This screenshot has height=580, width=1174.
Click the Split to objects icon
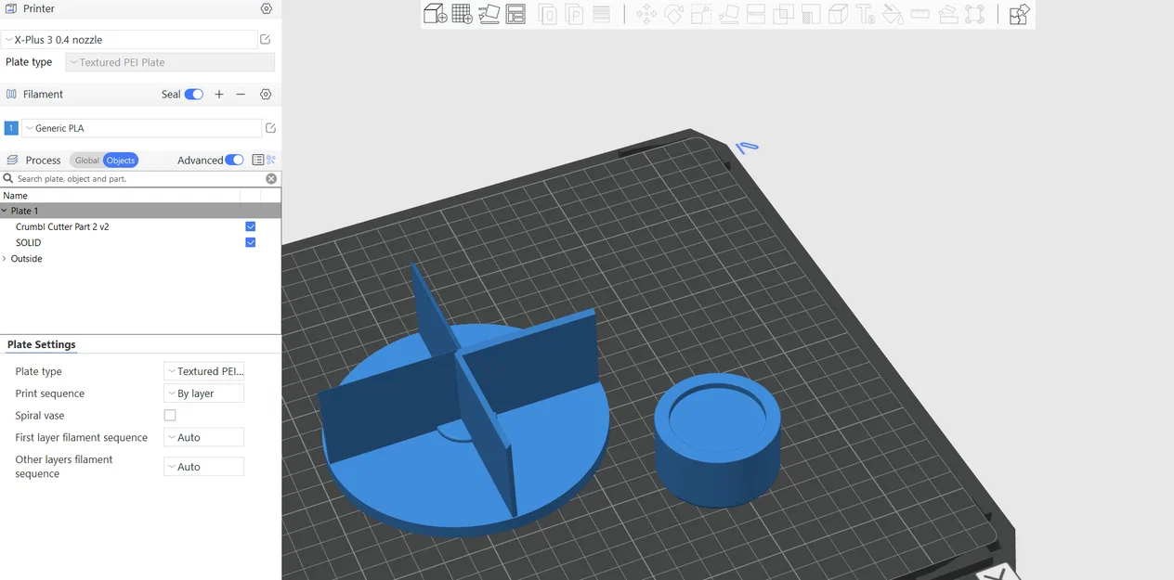coord(548,14)
